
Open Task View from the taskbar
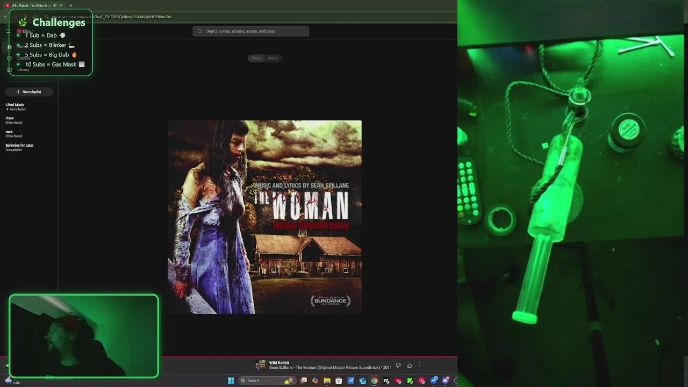click(x=304, y=381)
